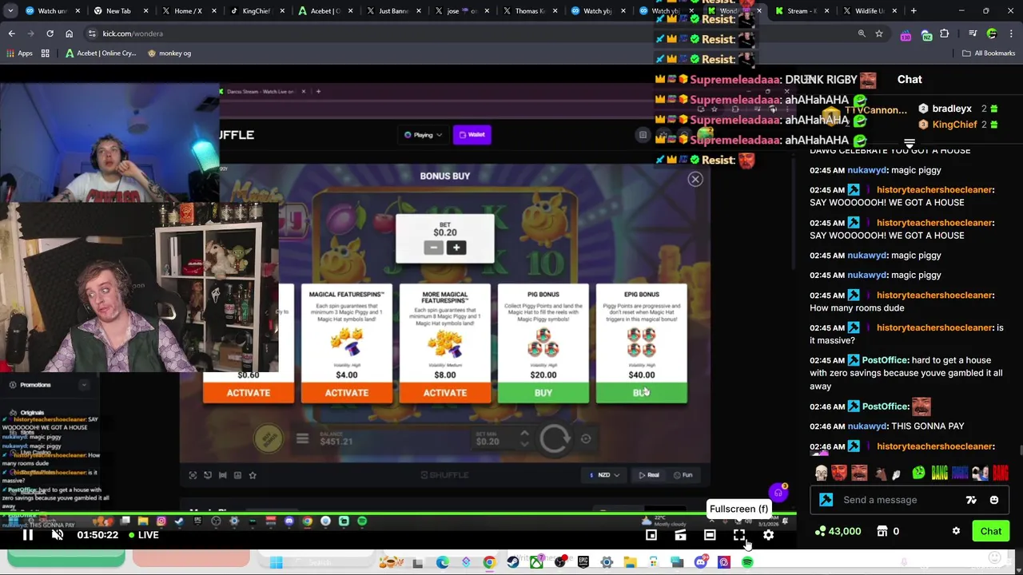Collapse the chat leaderboard panel
This screenshot has width=1023, height=575.
click(x=910, y=144)
